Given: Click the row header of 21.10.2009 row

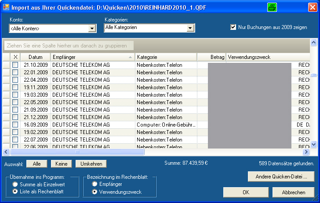Looking at the screenshot, I should click(x=7, y=65).
